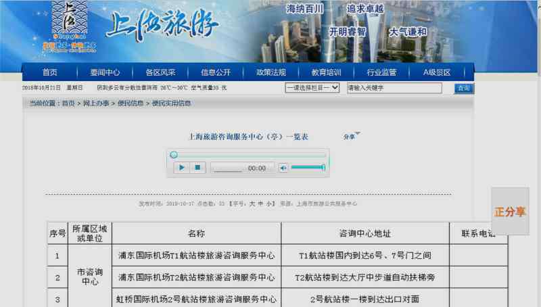Click the 序号 column header

(x=57, y=233)
